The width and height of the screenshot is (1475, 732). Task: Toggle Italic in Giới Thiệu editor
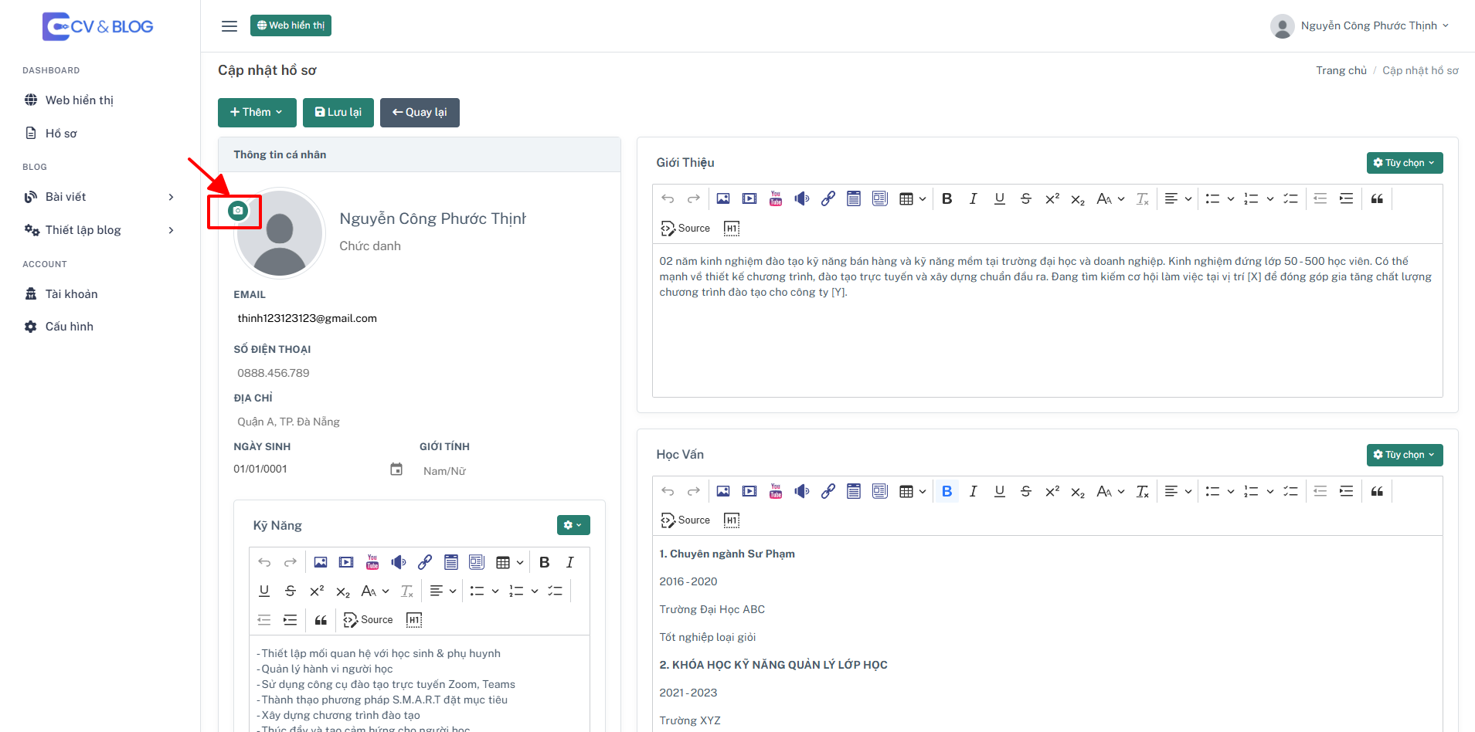click(974, 198)
